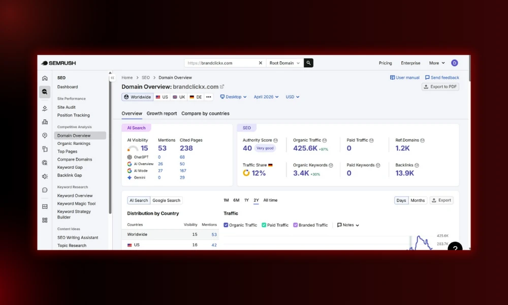The height and width of the screenshot is (305, 508).
Task: Open the Home icon in left rail
Action: (45, 78)
